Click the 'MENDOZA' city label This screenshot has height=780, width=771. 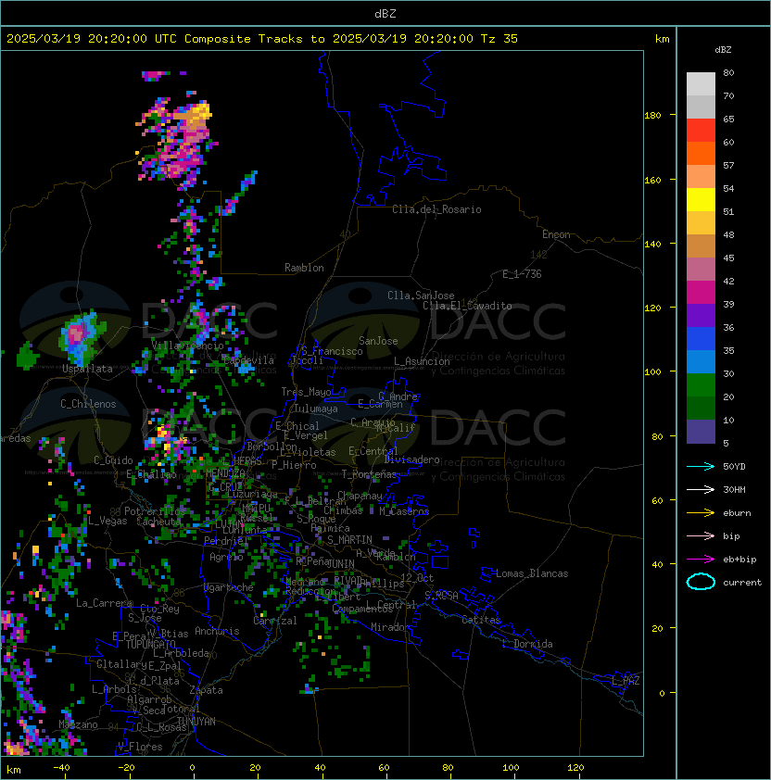(225, 472)
